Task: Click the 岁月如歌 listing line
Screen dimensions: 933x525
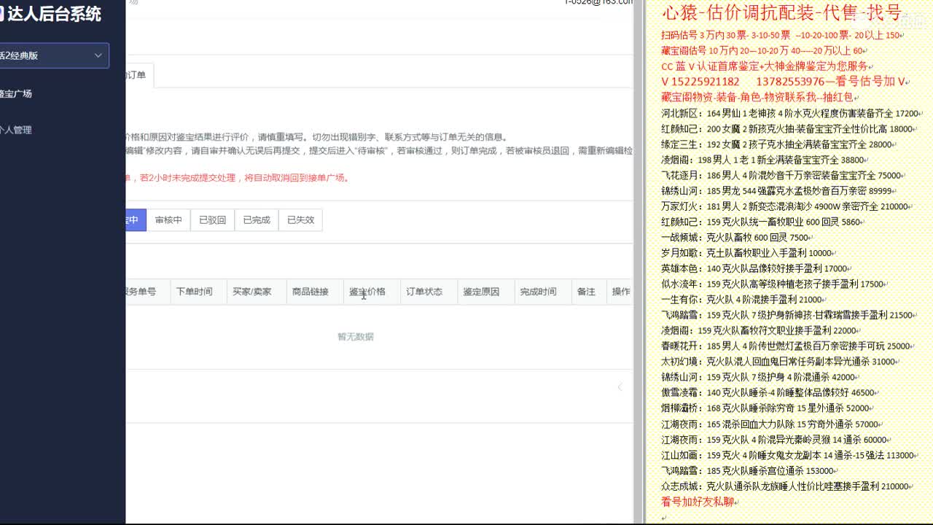Action: (749, 253)
